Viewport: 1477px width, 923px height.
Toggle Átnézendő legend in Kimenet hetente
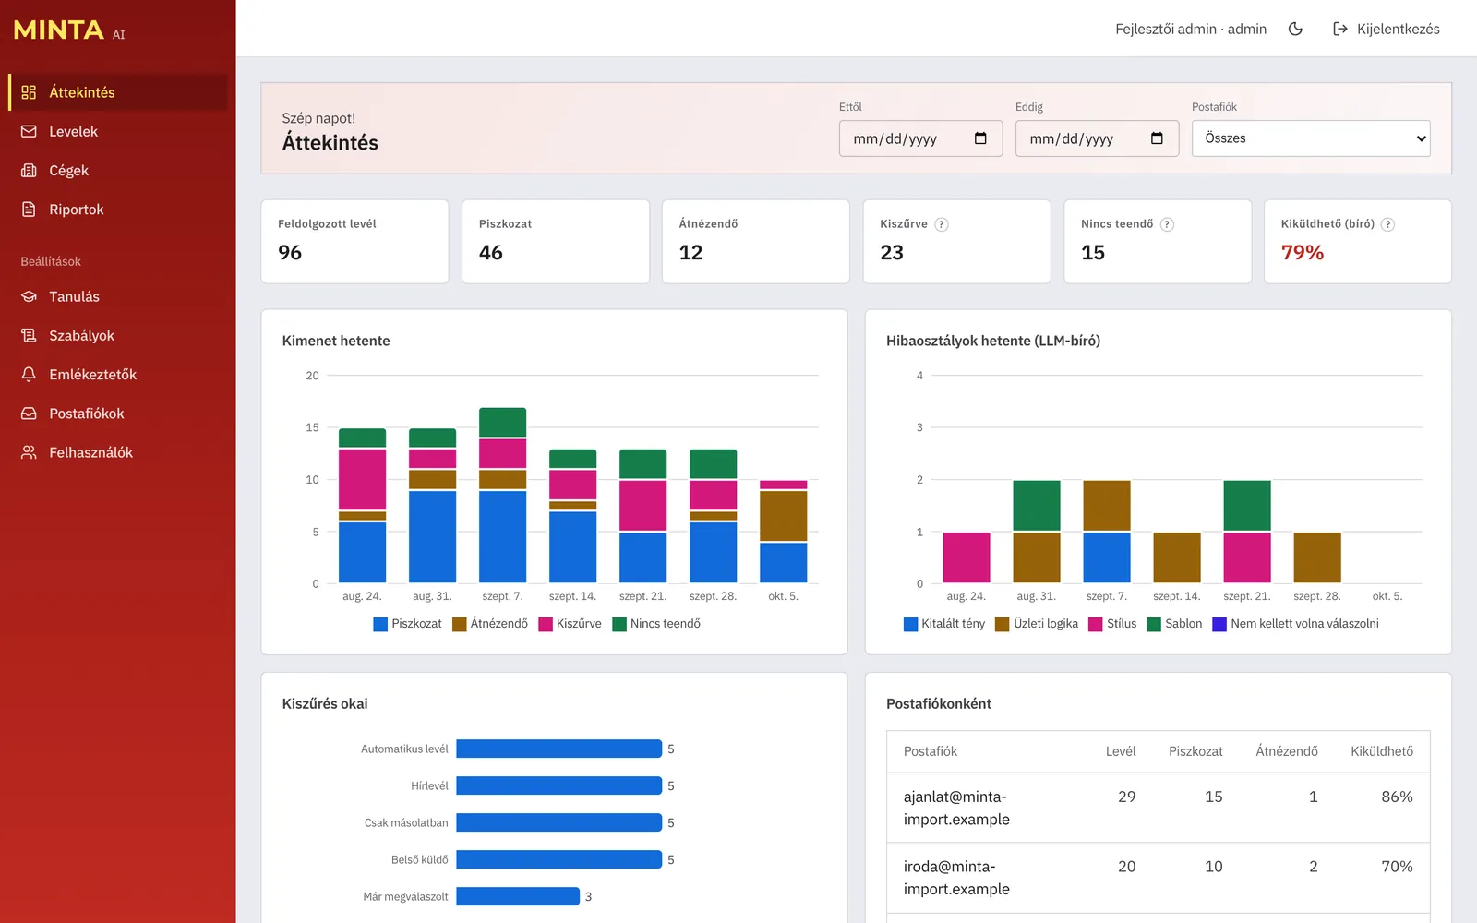(490, 624)
